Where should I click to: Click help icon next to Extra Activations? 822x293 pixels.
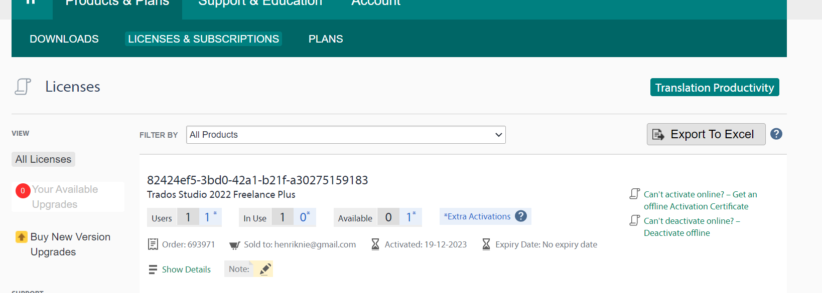tap(521, 216)
